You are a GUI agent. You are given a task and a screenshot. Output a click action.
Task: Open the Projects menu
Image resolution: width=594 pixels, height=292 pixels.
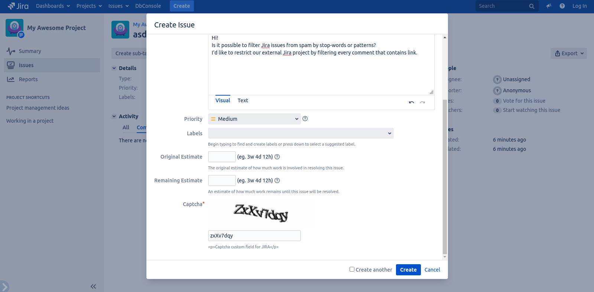[89, 6]
